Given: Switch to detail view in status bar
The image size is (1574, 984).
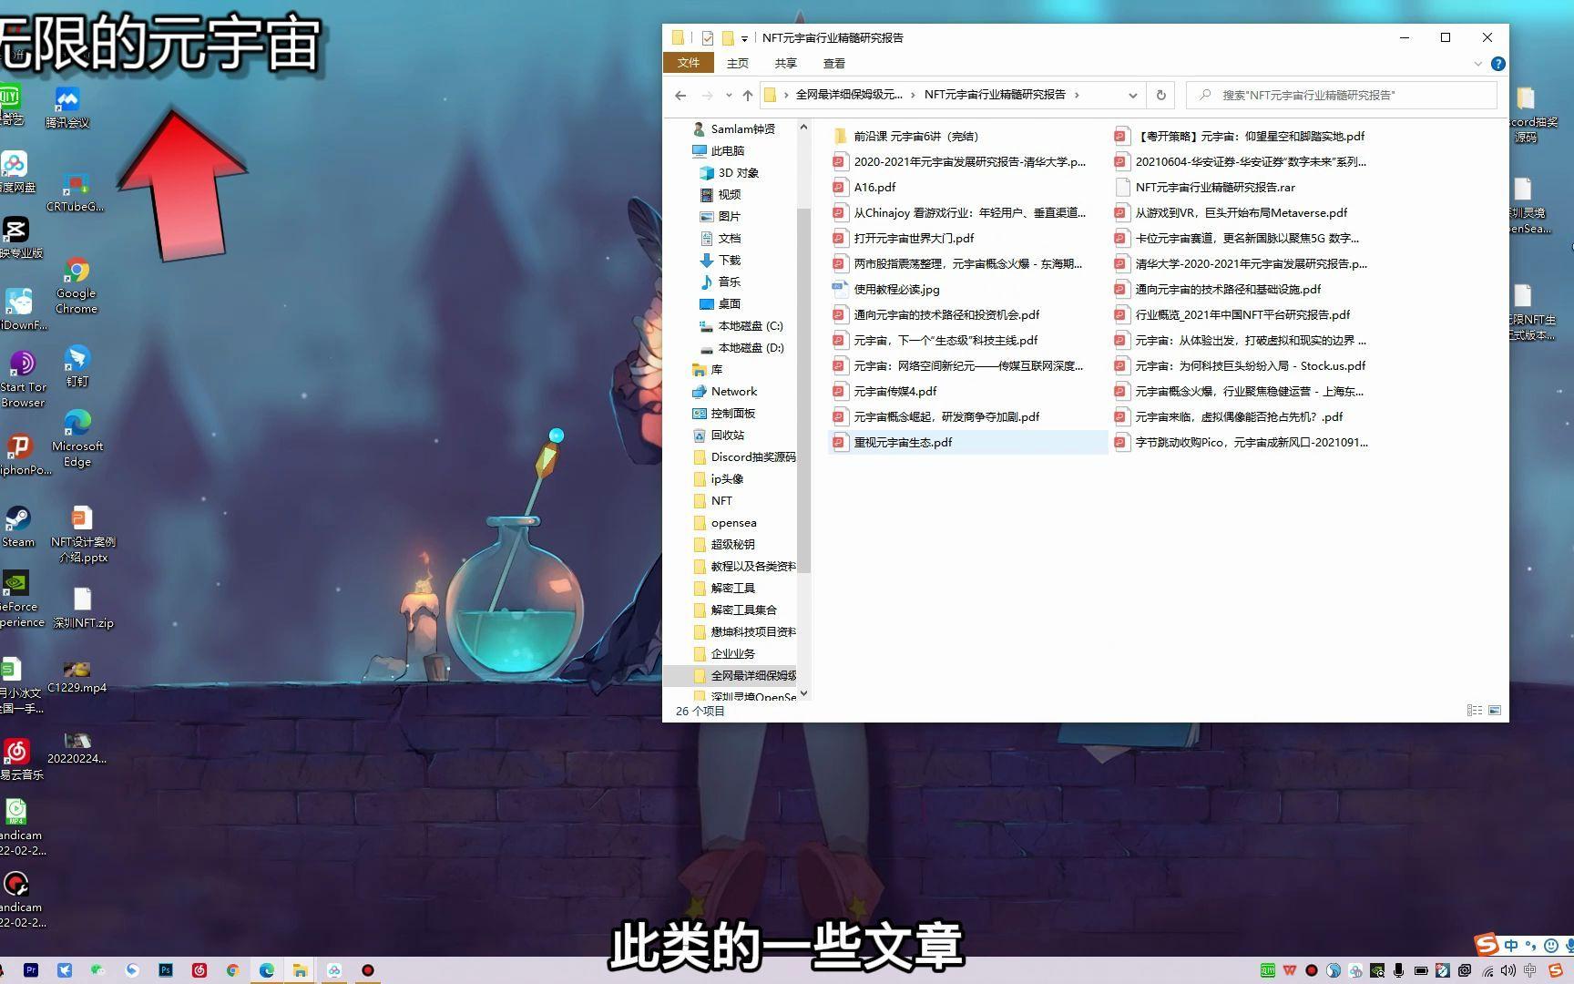Looking at the screenshot, I should pyautogui.click(x=1475, y=710).
